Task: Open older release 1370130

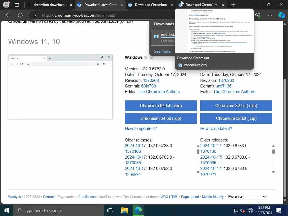Action: 208,151
